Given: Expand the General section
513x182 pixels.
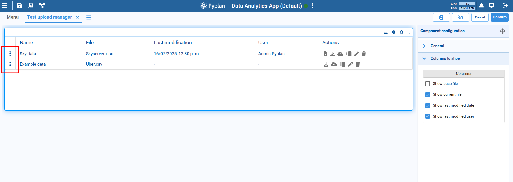Looking at the screenshot, I should [437, 46].
